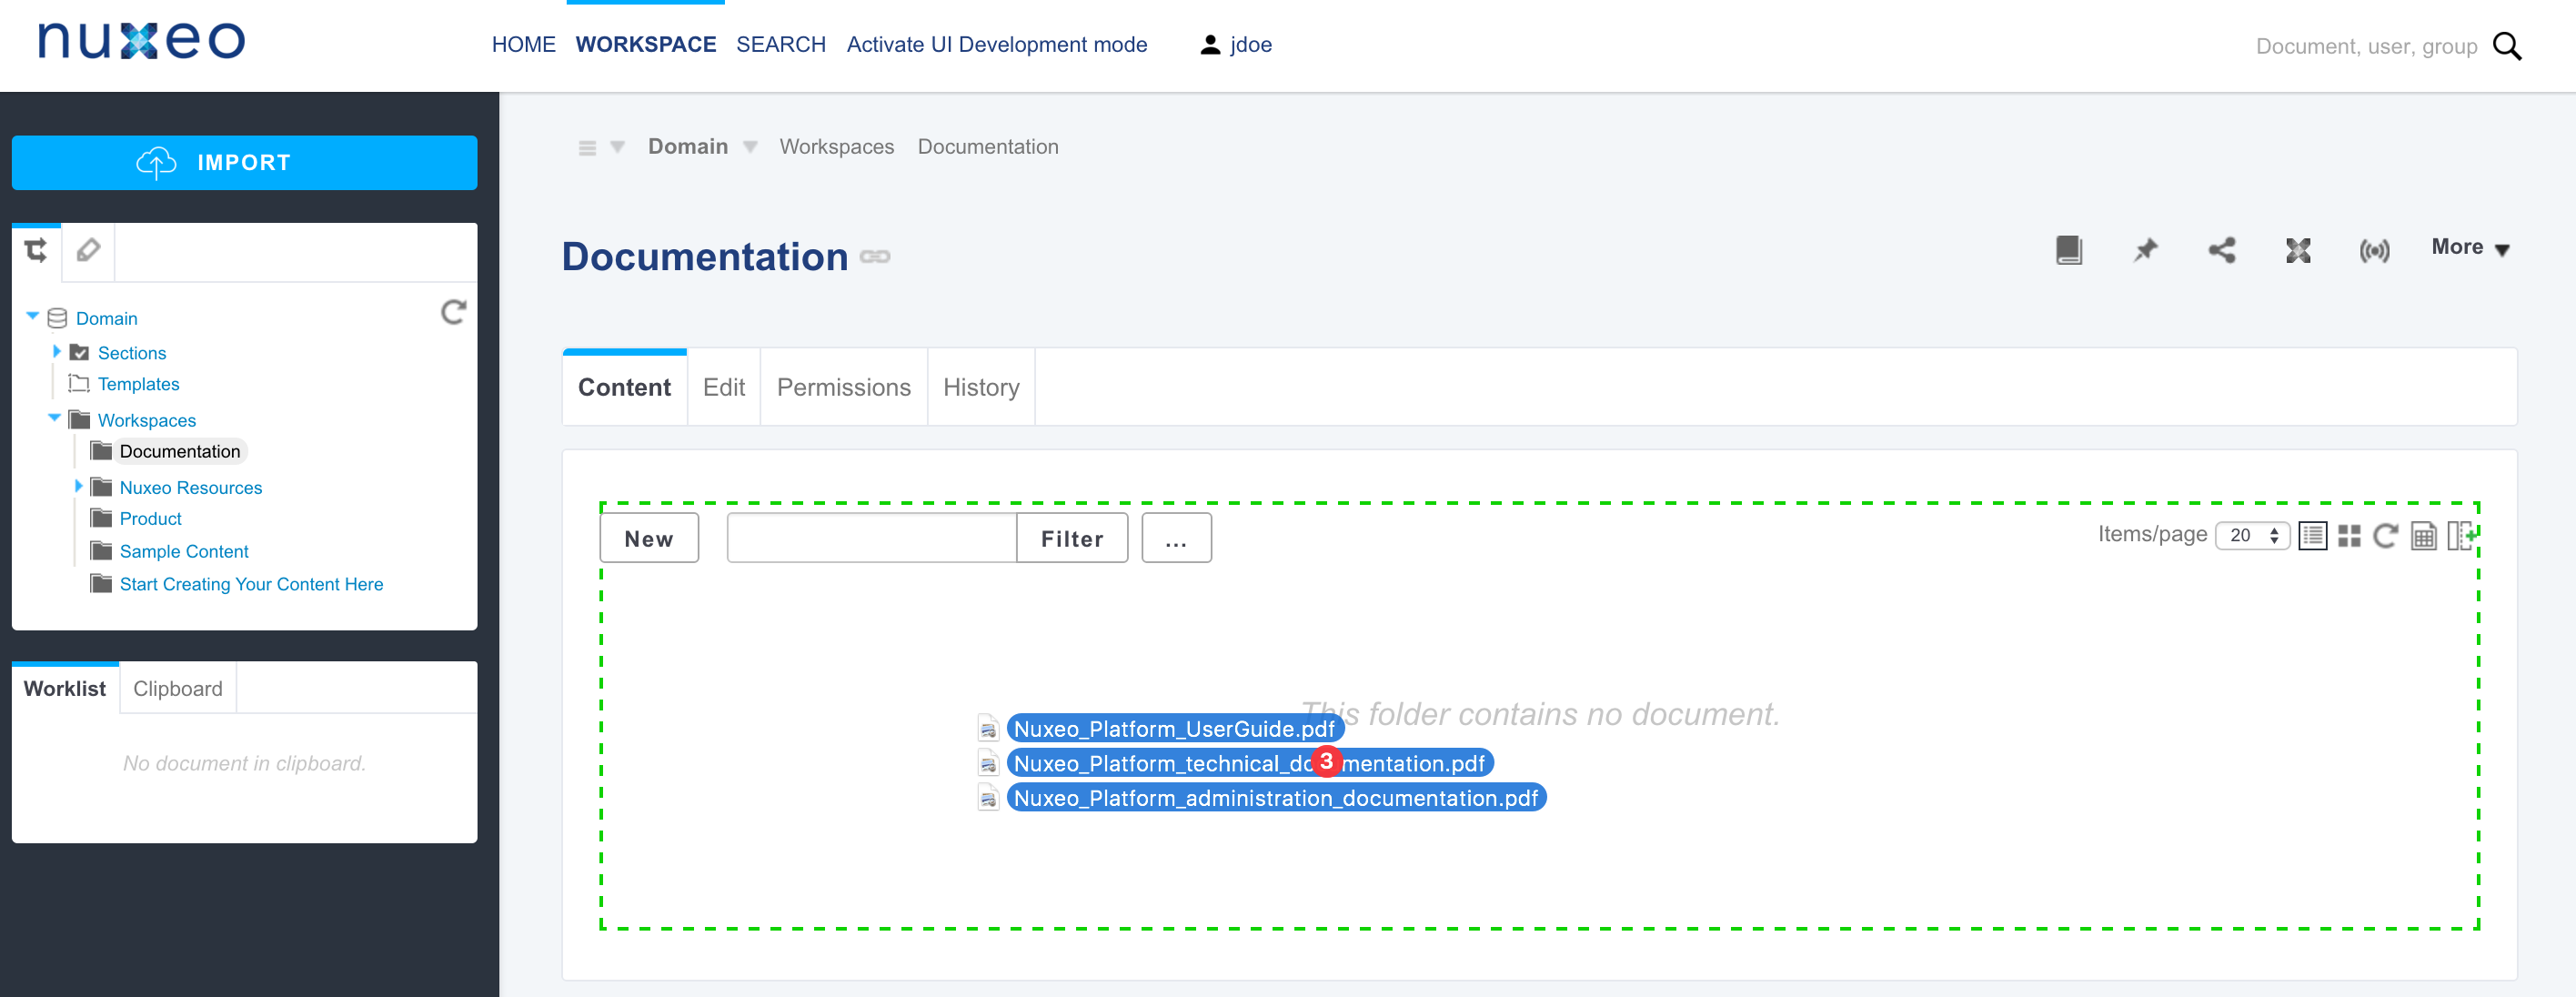Open Workspaces in the tree

coord(146,420)
